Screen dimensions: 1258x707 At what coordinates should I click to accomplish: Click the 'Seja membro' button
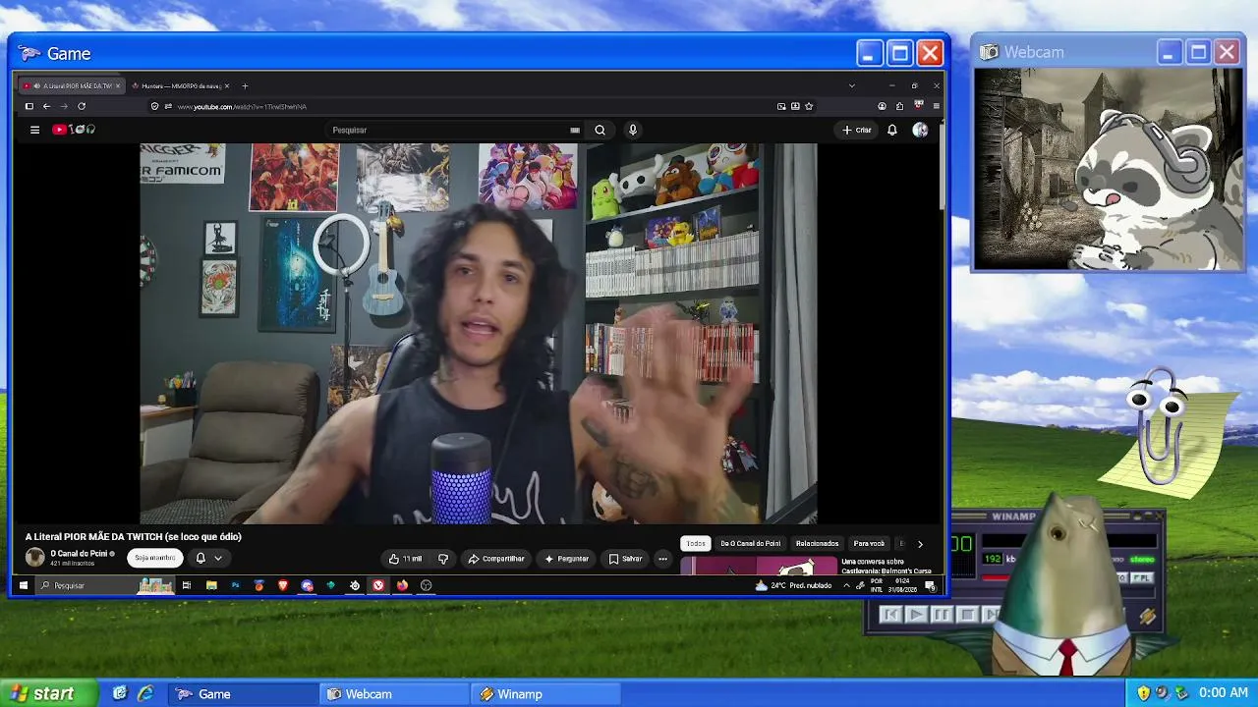coord(155,558)
